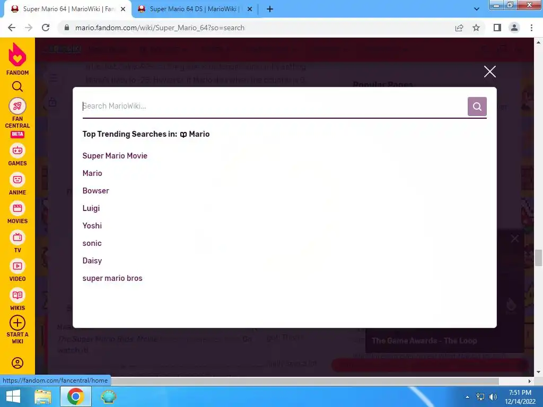Click the address bar URL

point(160,28)
